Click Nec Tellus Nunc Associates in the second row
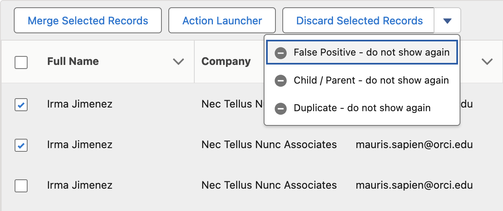The height and width of the screenshot is (211, 503). click(269, 144)
